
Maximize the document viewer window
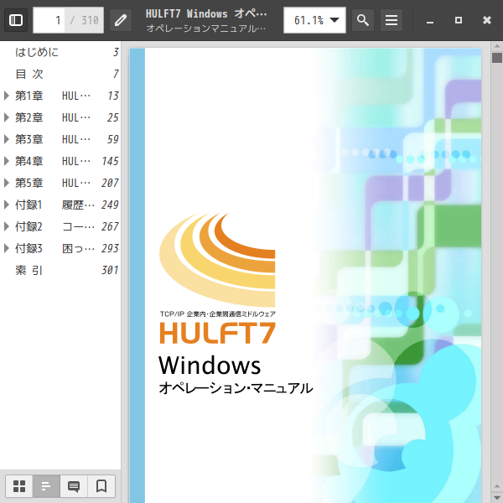coord(459,20)
